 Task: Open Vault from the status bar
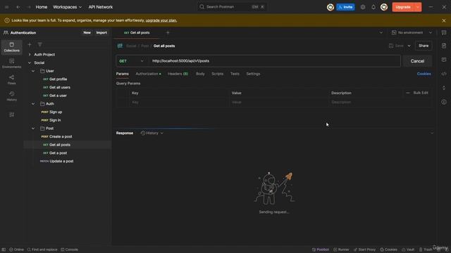pos(408,249)
